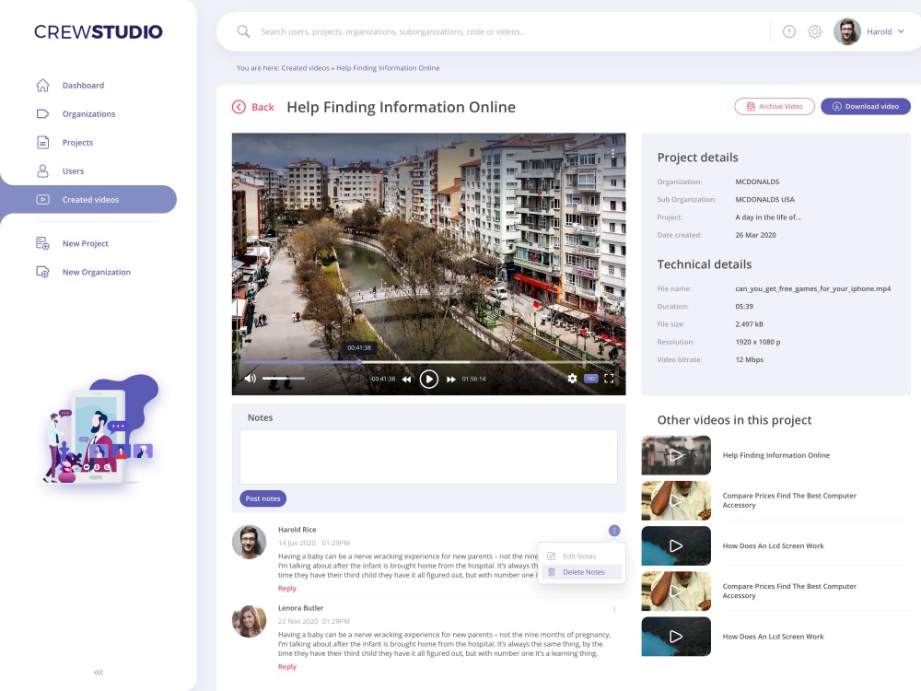Click the Users person icon
This screenshot has width=921, height=691.
[43, 171]
